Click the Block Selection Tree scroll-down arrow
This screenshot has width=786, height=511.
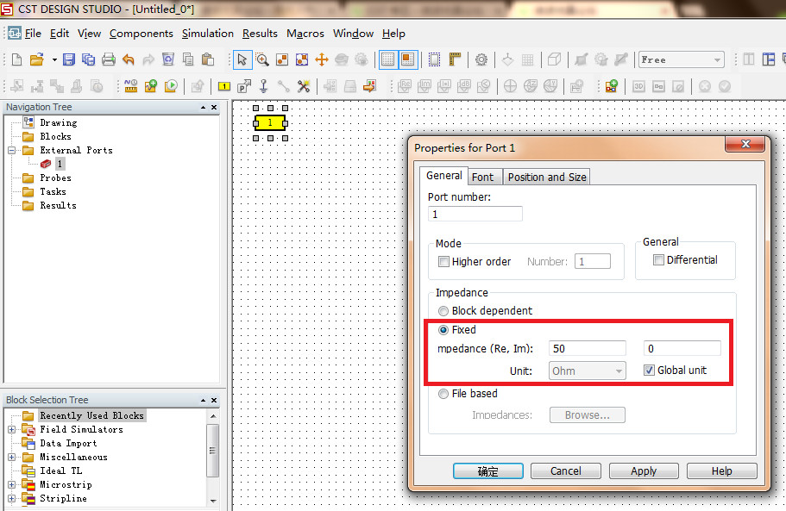[x=213, y=501]
